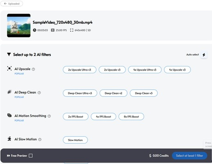Select 4x Upscale Ultra v3 filter
Viewport: 212px width, 164px height.
pos(145,70)
